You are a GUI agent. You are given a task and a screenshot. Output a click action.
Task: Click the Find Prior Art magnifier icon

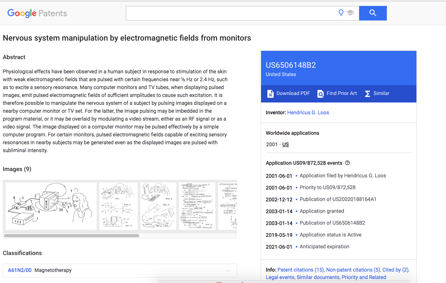(x=320, y=93)
